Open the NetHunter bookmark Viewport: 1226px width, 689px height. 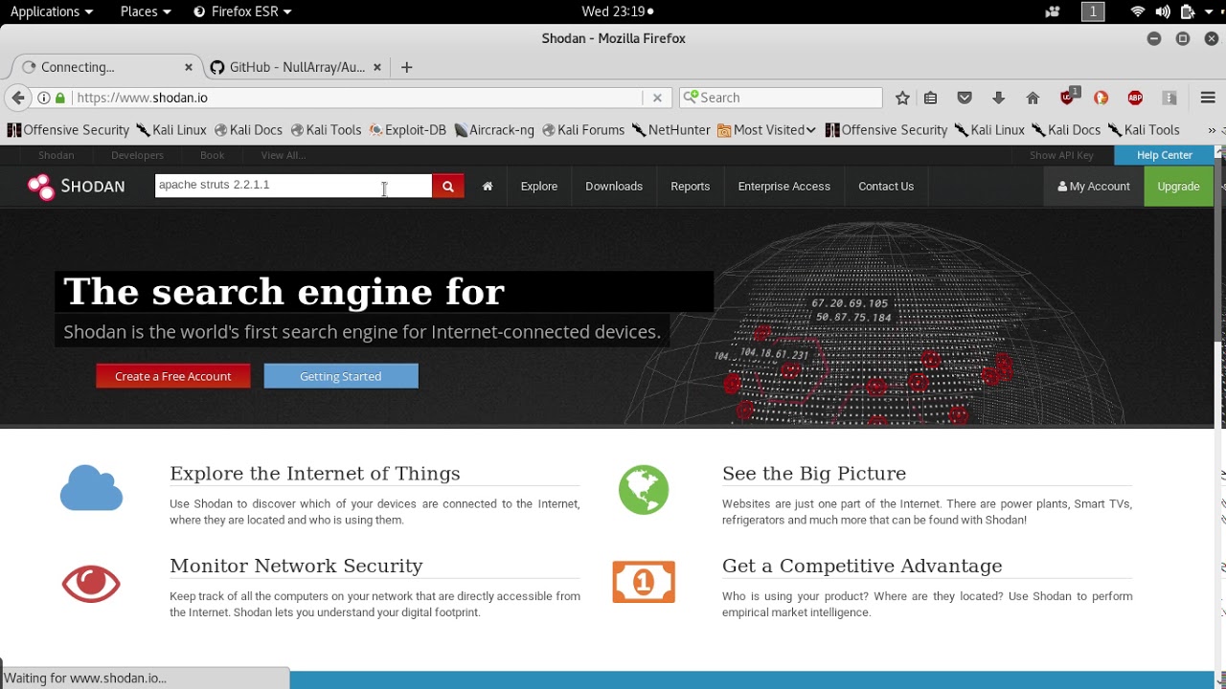pyautogui.click(x=670, y=130)
